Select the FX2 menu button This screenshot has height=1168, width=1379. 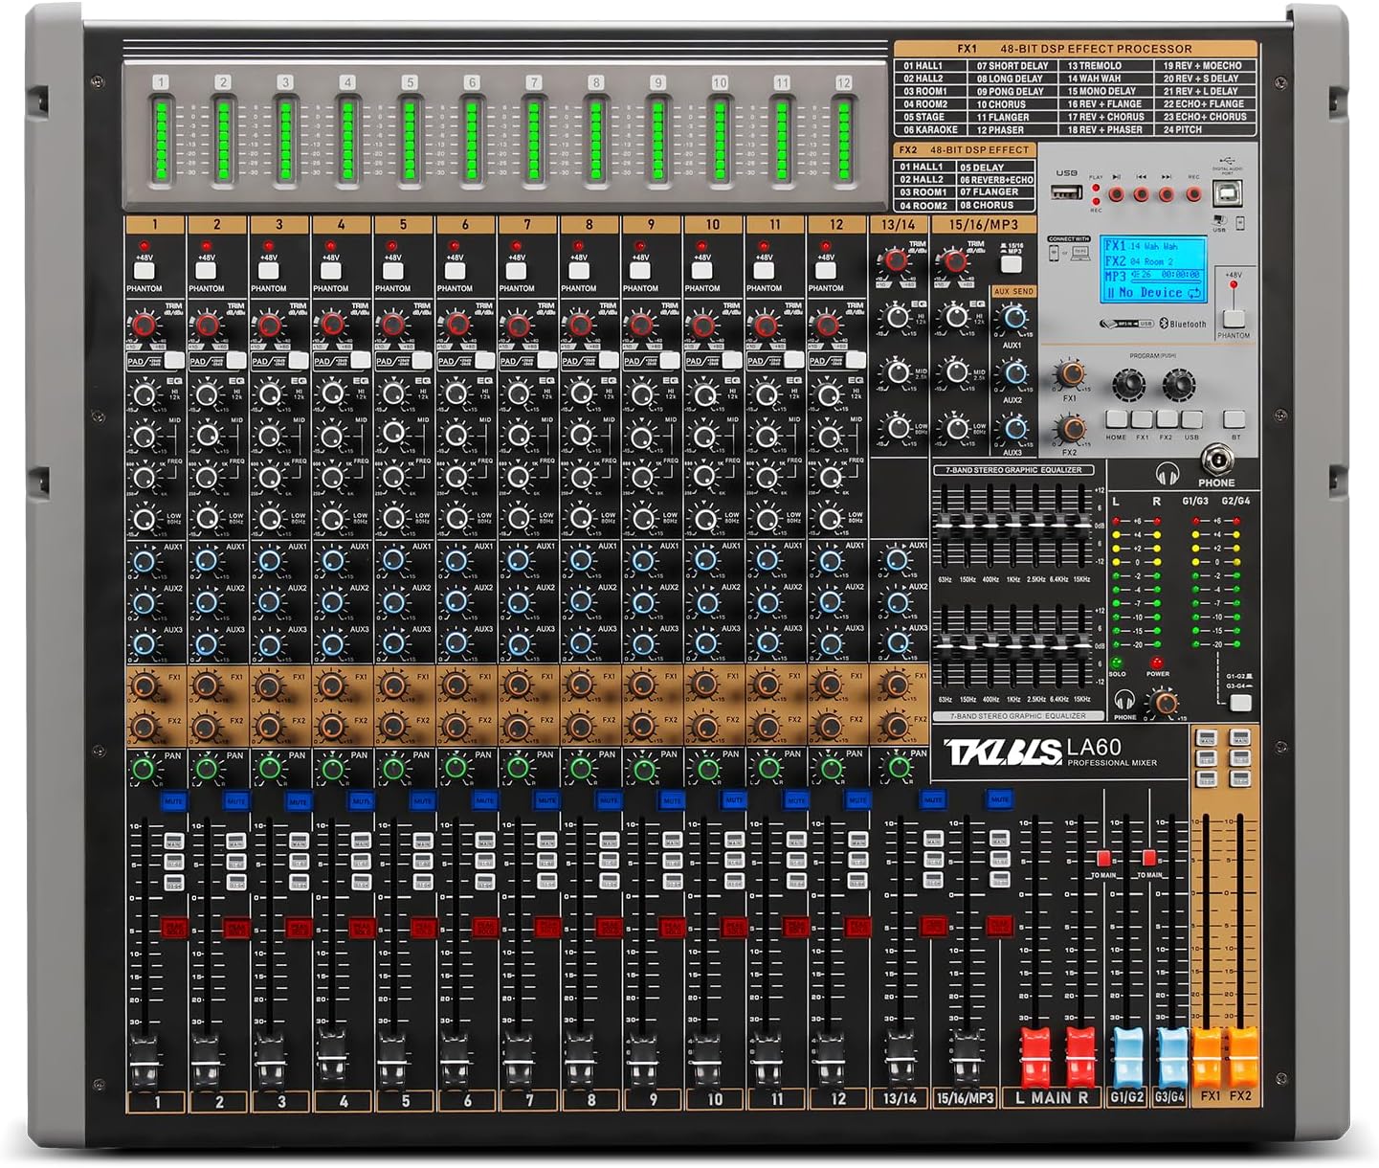point(1166,419)
